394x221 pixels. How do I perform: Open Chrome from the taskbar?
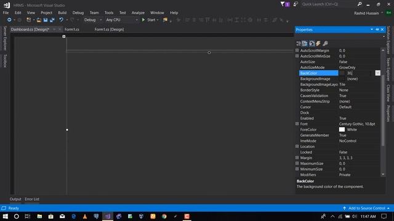click(x=164, y=216)
